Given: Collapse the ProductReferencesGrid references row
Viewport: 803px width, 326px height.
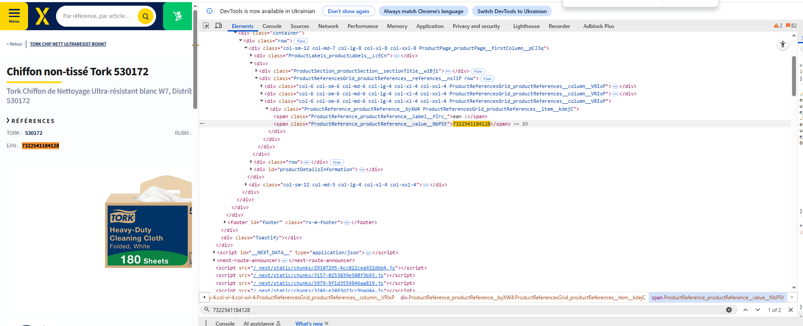Looking at the screenshot, I should (x=256, y=78).
